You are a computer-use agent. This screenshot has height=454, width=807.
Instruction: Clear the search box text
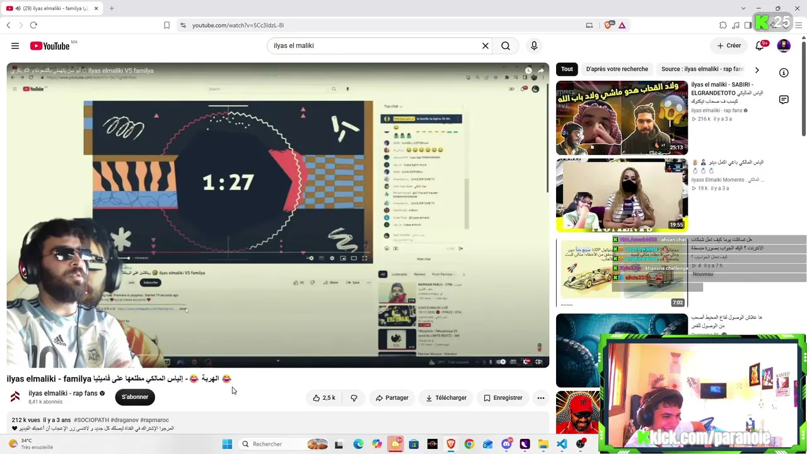point(485,45)
